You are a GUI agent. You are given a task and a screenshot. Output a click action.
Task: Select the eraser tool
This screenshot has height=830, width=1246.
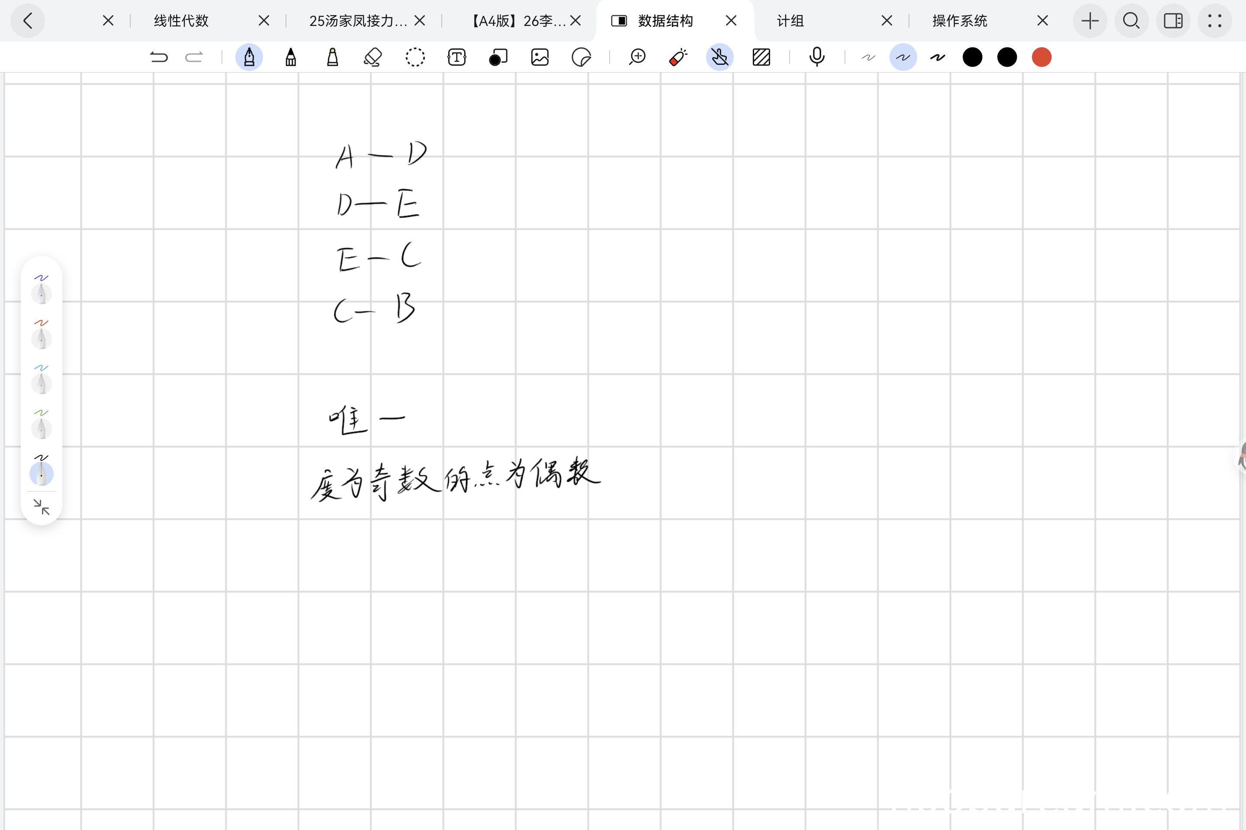(373, 57)
